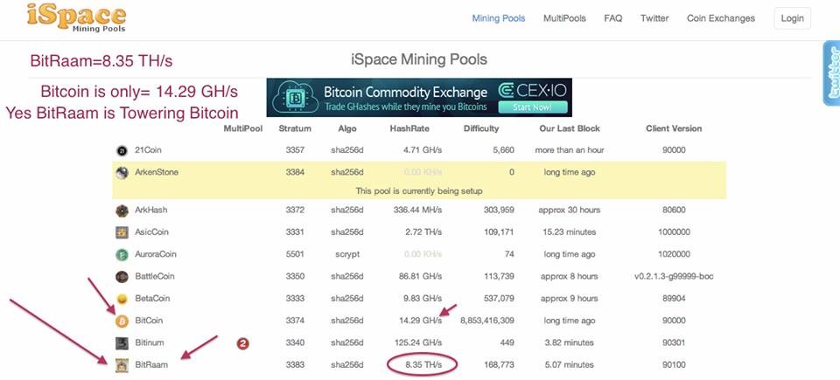Click the Client Version column header

tap(674, 128)
